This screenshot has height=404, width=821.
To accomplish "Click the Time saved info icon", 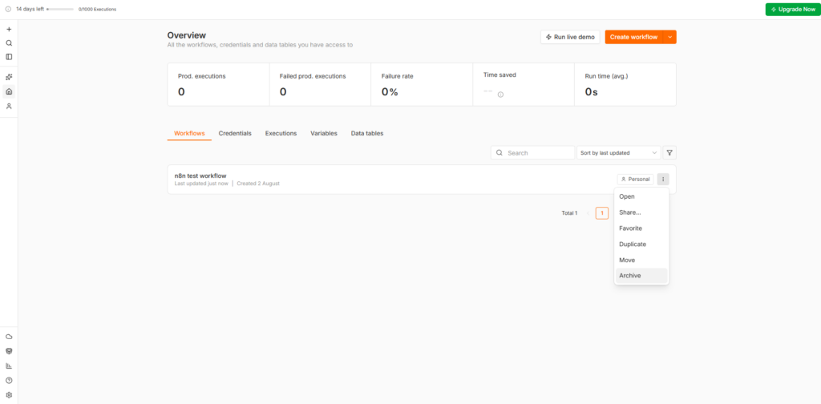I will pyautogui.click(x=500, y=95).
